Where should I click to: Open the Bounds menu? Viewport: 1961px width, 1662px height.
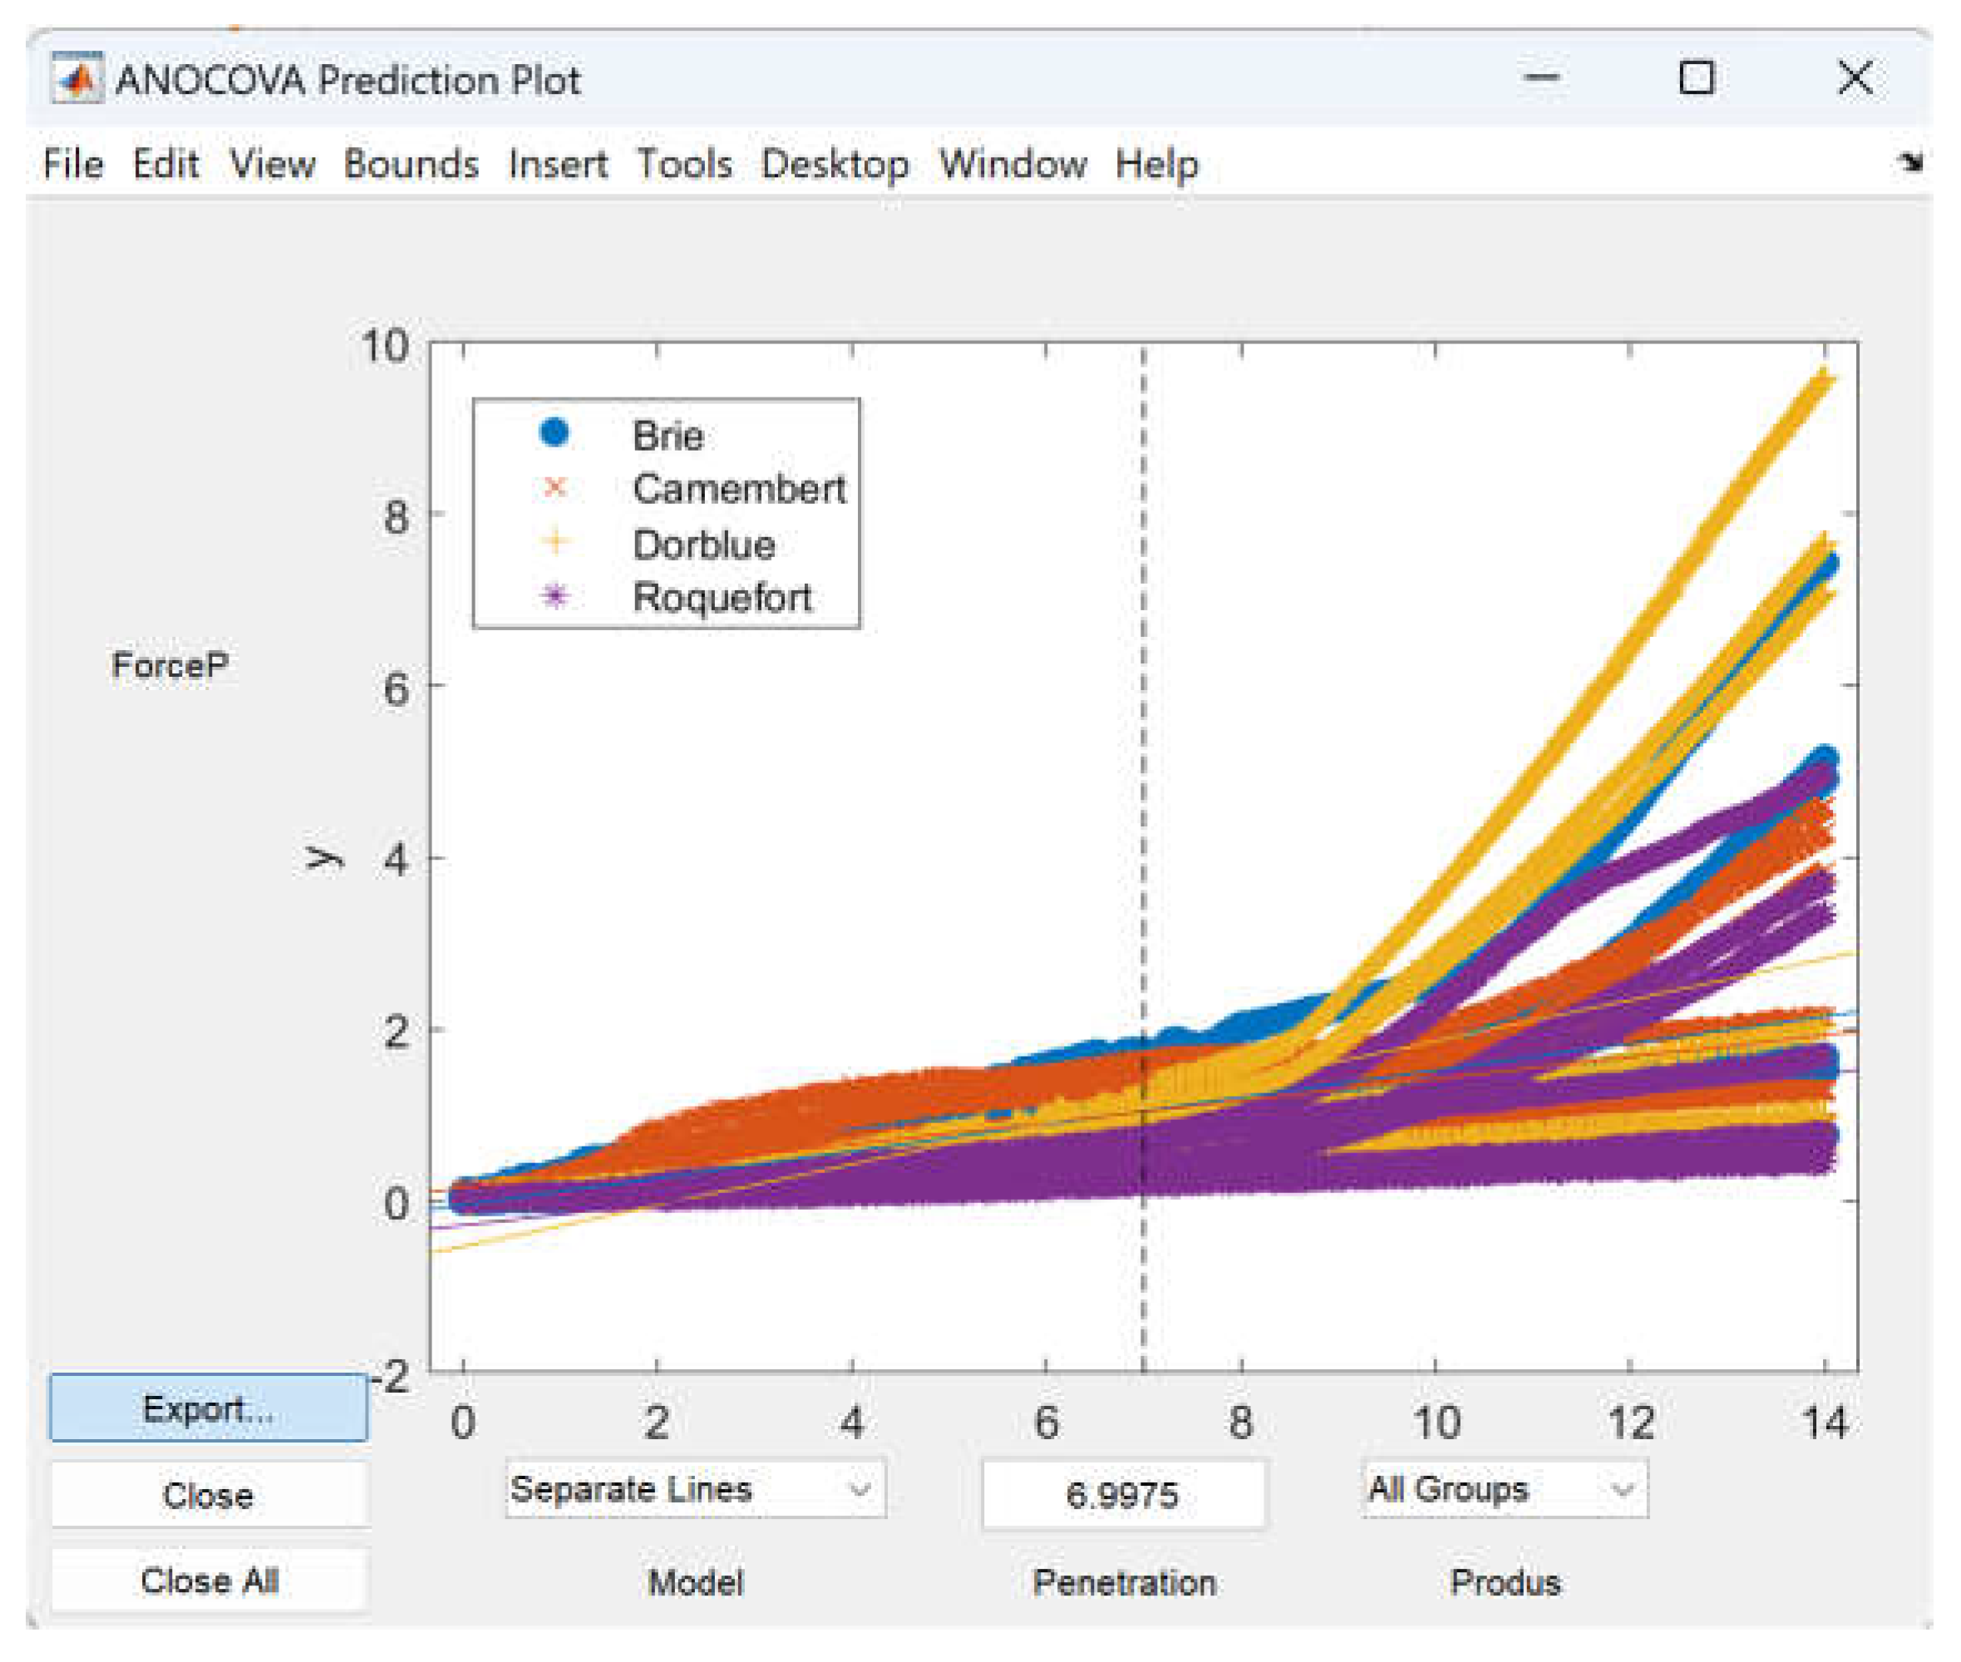[411, 164]
